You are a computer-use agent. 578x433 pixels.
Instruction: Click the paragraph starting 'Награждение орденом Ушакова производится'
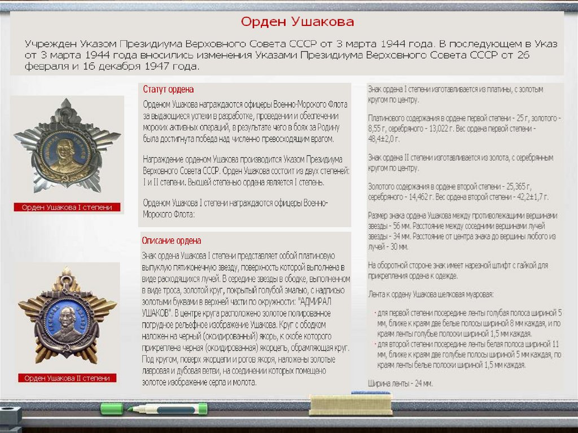[246, 170]
